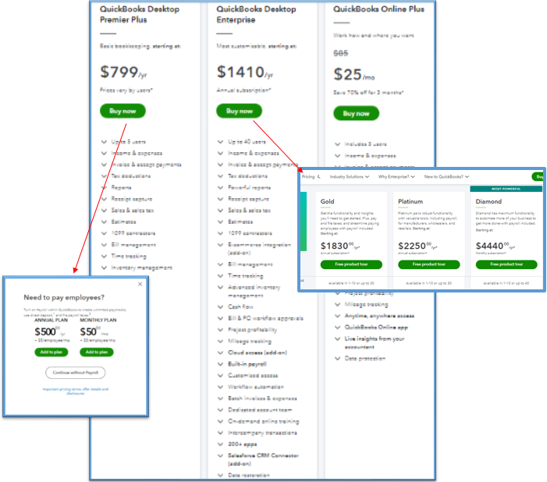Click Buy now under QuickBooks Online Plus
Image resolution: width=547 pixels, height=482 pixels.
[356, 113]
